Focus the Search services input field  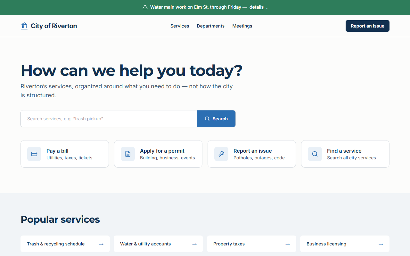109,119
